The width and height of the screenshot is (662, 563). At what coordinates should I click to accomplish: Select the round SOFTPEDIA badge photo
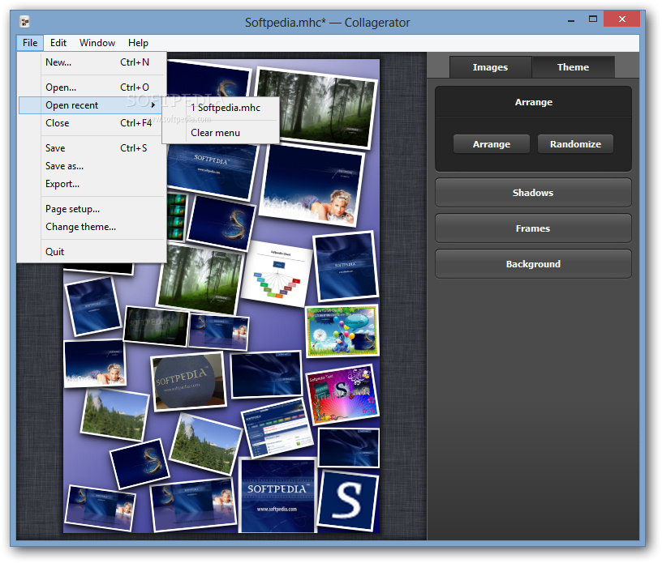[189, 382]
